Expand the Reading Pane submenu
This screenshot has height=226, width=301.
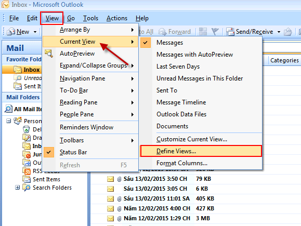90,102
